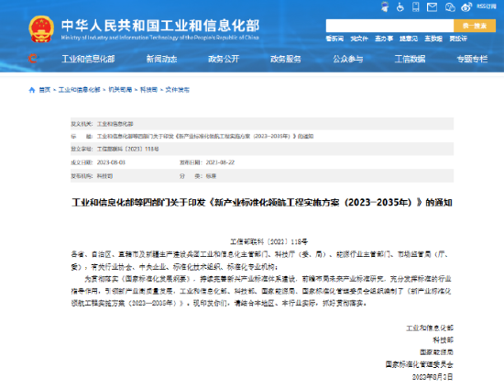Open the 政务公开 navigation menu
The height and width of the screenshot is (389, 504).
click(x=224, y=59)
